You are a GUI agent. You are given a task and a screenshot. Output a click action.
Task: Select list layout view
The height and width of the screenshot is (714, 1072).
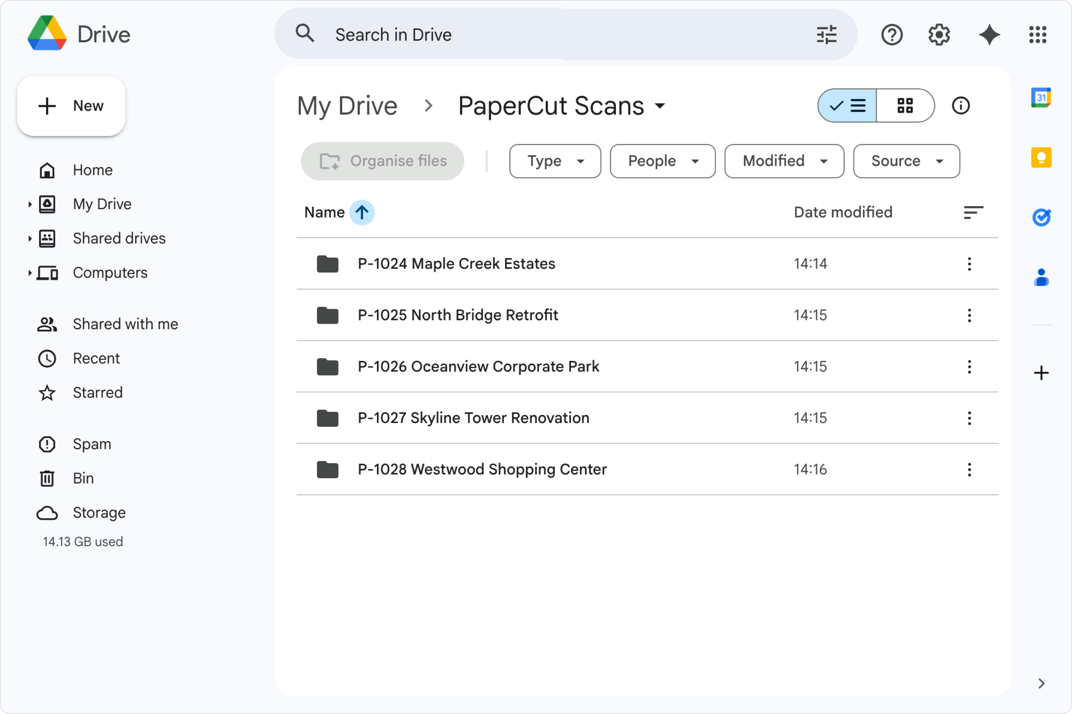(x=847, y=105)
